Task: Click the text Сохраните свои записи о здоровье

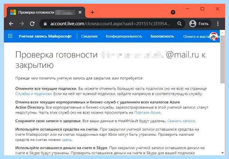Action: pyautogui.click(x=48, y=121)
